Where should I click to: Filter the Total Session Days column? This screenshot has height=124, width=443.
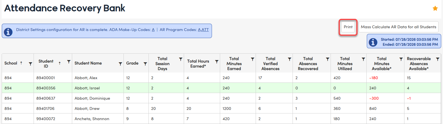[180, 59]
